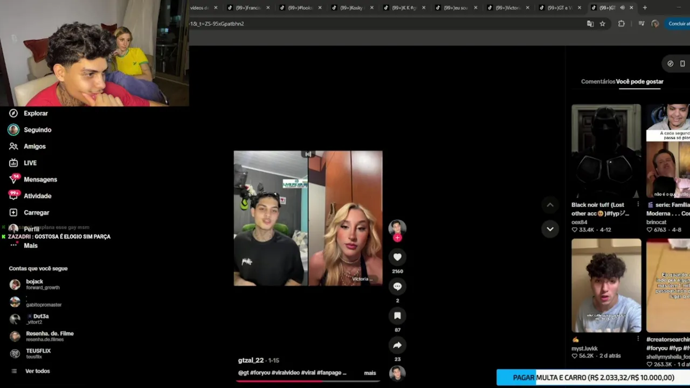690x388 pixels.
Task: Open options for myst.luvkk video
Action: pos(638,339)
